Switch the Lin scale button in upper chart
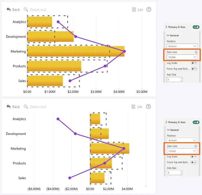 [137, 10]
